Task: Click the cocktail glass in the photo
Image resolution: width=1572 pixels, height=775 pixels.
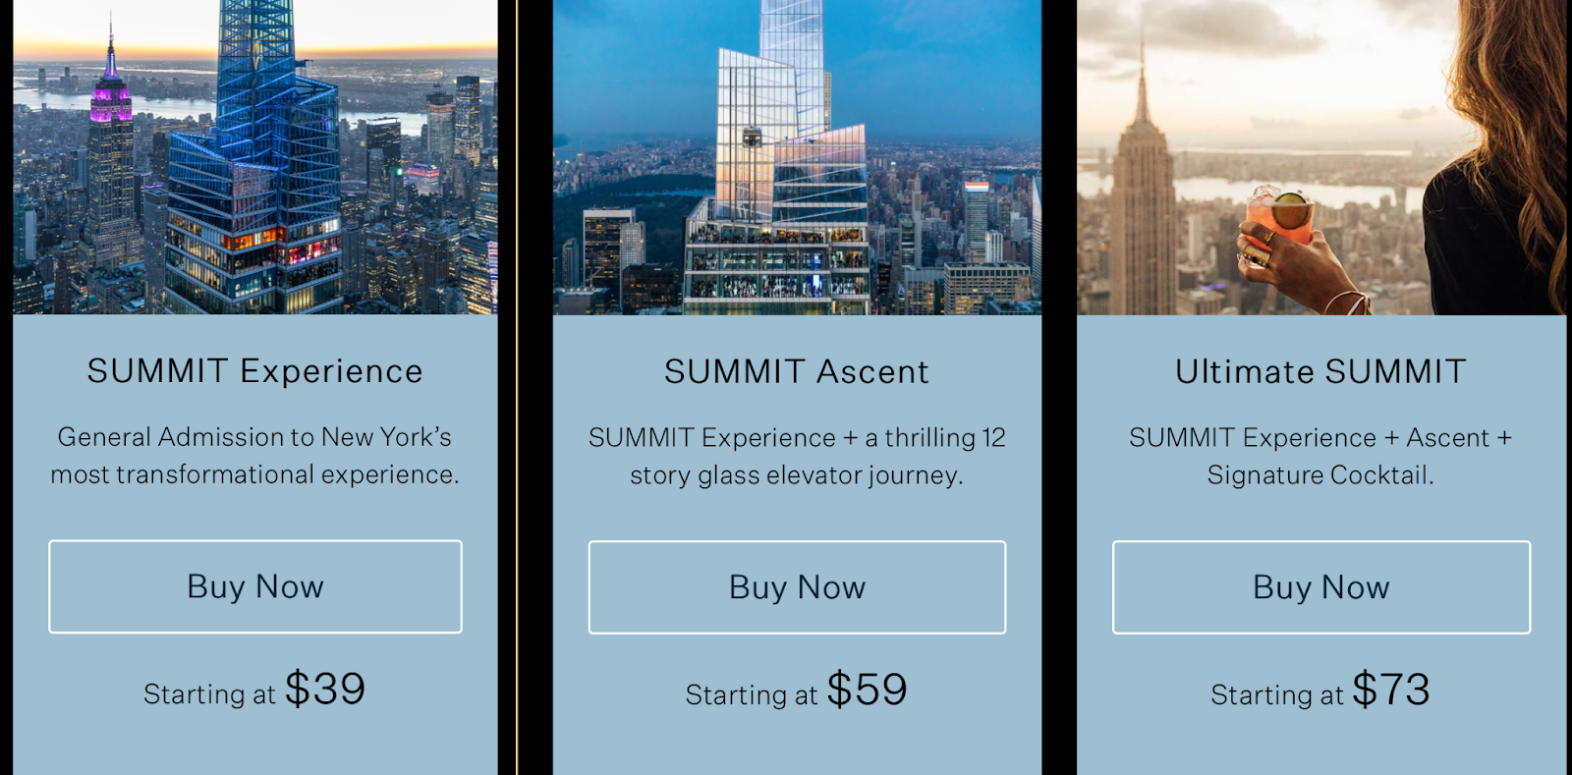Action: [x=1278, y=218]
